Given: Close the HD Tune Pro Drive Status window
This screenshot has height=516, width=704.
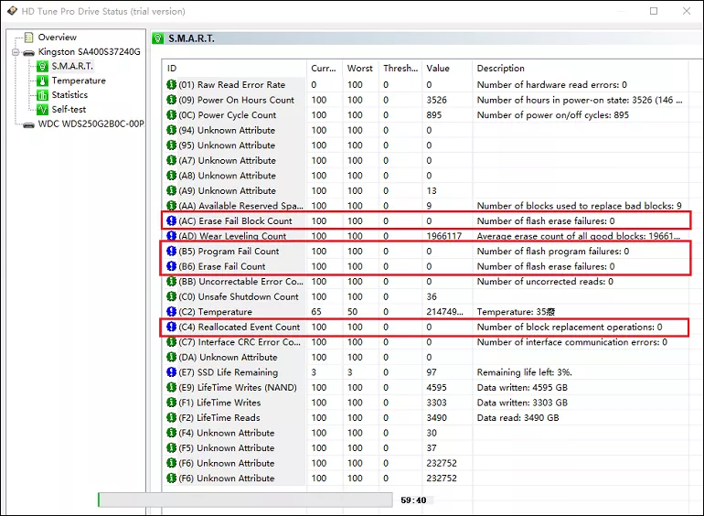Looking at the screenshot, I should coord(687,11).
